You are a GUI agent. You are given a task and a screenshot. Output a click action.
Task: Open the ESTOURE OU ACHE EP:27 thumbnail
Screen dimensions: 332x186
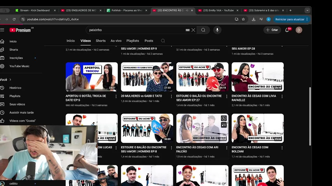[202, 77]
